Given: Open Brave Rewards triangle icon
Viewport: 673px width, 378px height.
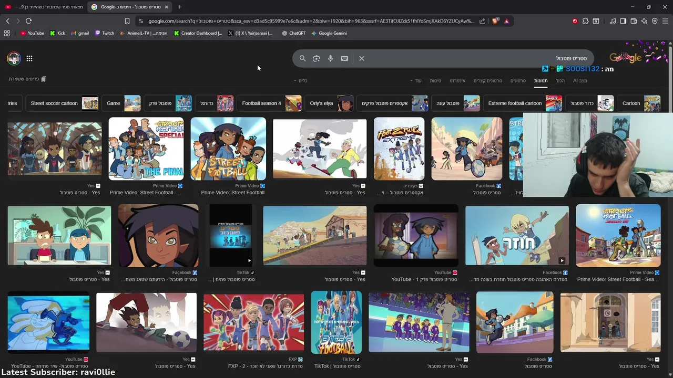Looking at the screenshot, I should pyautogui.click(x=506, y=21).
